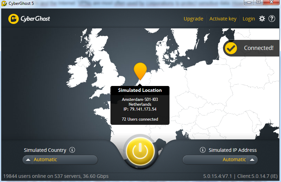Screen dimensions: 281x182
Task: Open settings via the gear icon
Action: (262, 19)
